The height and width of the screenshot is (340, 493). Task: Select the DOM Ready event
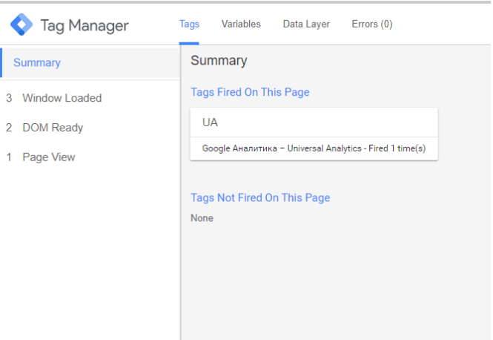coord(53,128)
